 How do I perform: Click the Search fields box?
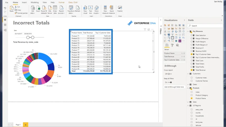pos(205,26)
